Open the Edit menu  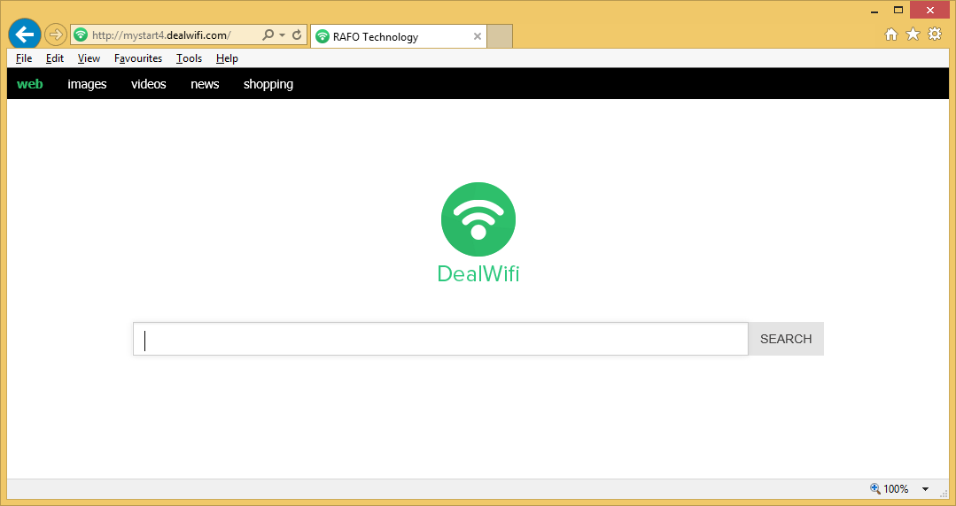[x=55, y=58]
